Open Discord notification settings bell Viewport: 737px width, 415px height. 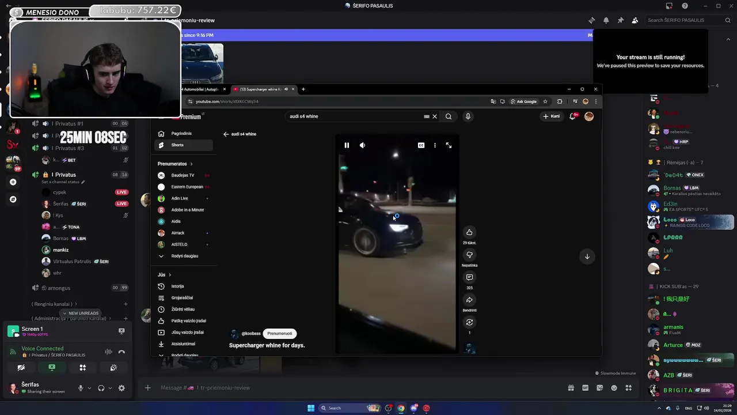[x=606, y=20]
